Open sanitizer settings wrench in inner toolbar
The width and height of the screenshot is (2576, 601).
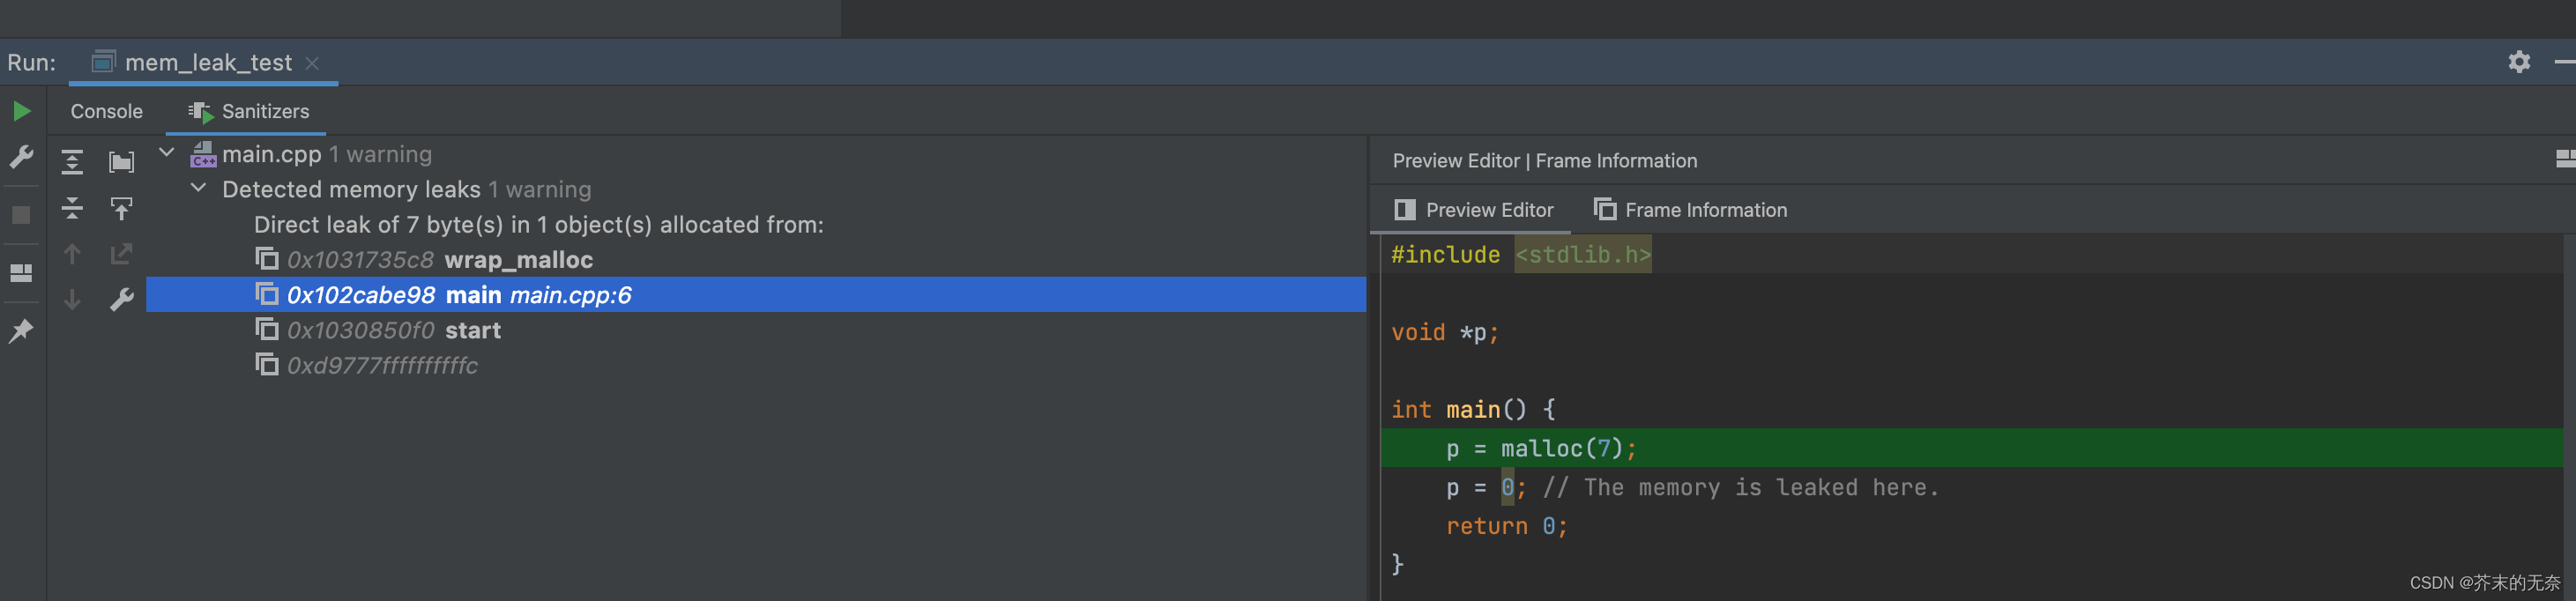pos(121,299)
